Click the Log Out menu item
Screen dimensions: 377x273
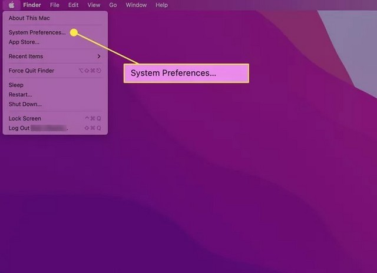pyautogui.click(x=19, y=128)
